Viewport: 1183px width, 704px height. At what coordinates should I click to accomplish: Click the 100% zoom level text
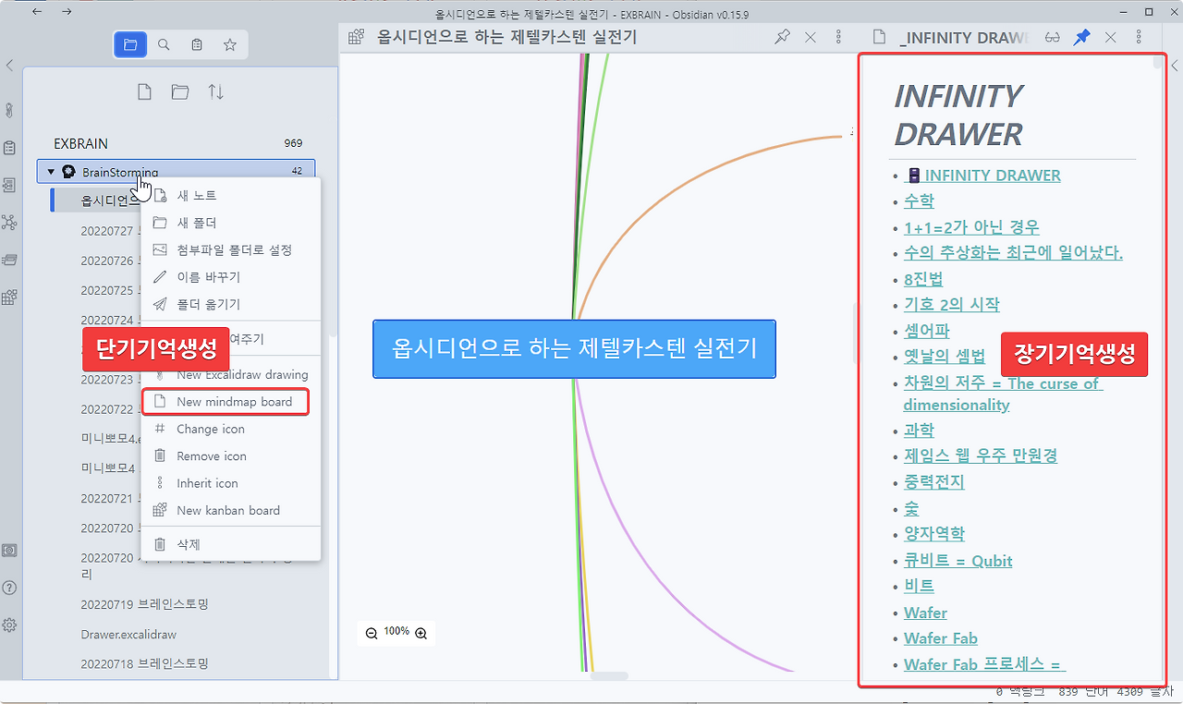[396, 632]
